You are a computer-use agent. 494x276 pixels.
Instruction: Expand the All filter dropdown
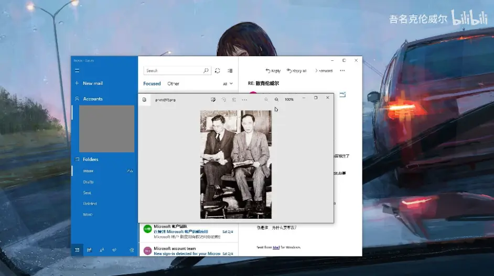pyautogui.click(x=228, y=83)
